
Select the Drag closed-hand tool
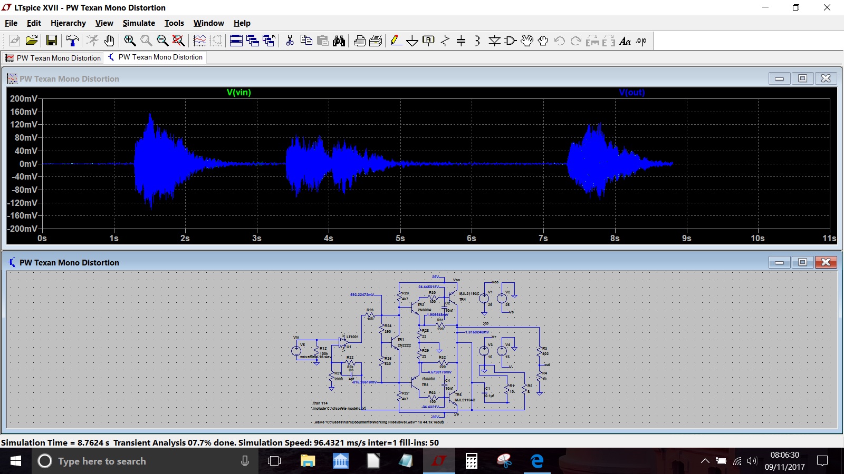pos(543,41)
